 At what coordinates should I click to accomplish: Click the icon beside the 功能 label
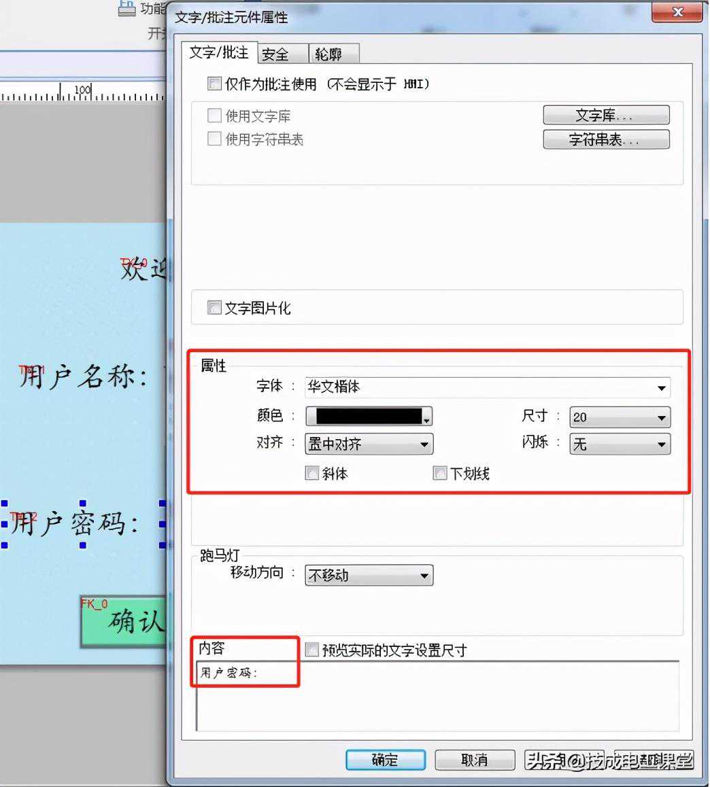126,8
